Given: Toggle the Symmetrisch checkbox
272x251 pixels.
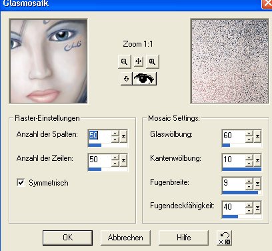Looking at the screenshot, I should (x=21, y=183).
